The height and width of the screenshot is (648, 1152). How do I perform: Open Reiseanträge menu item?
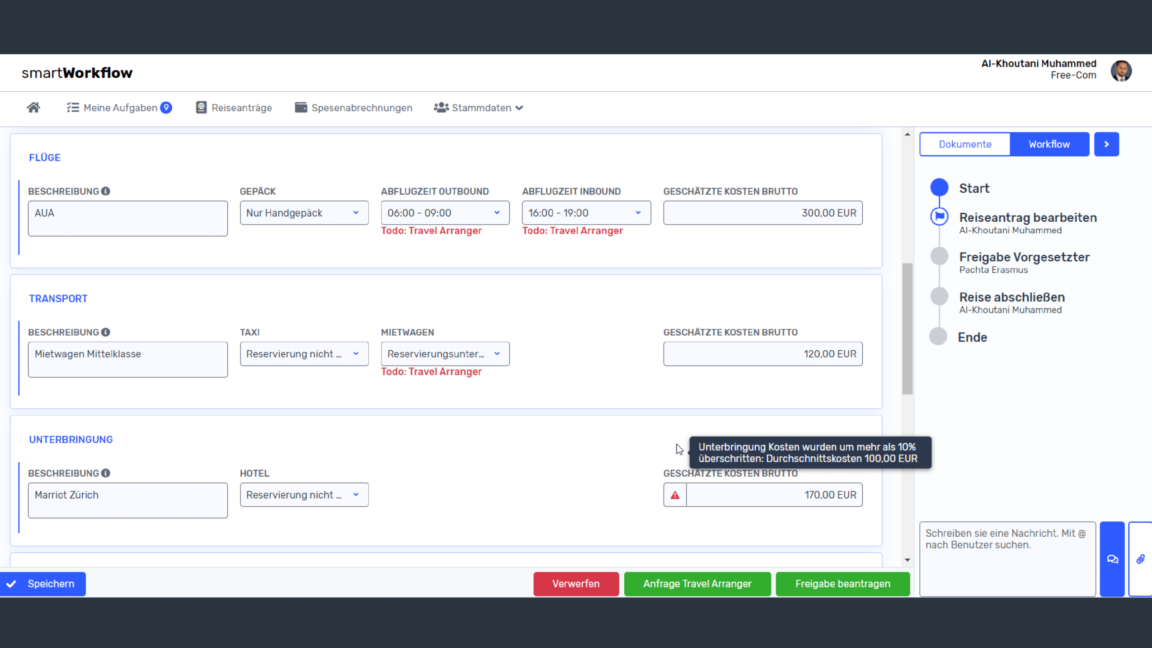(234, 108)
